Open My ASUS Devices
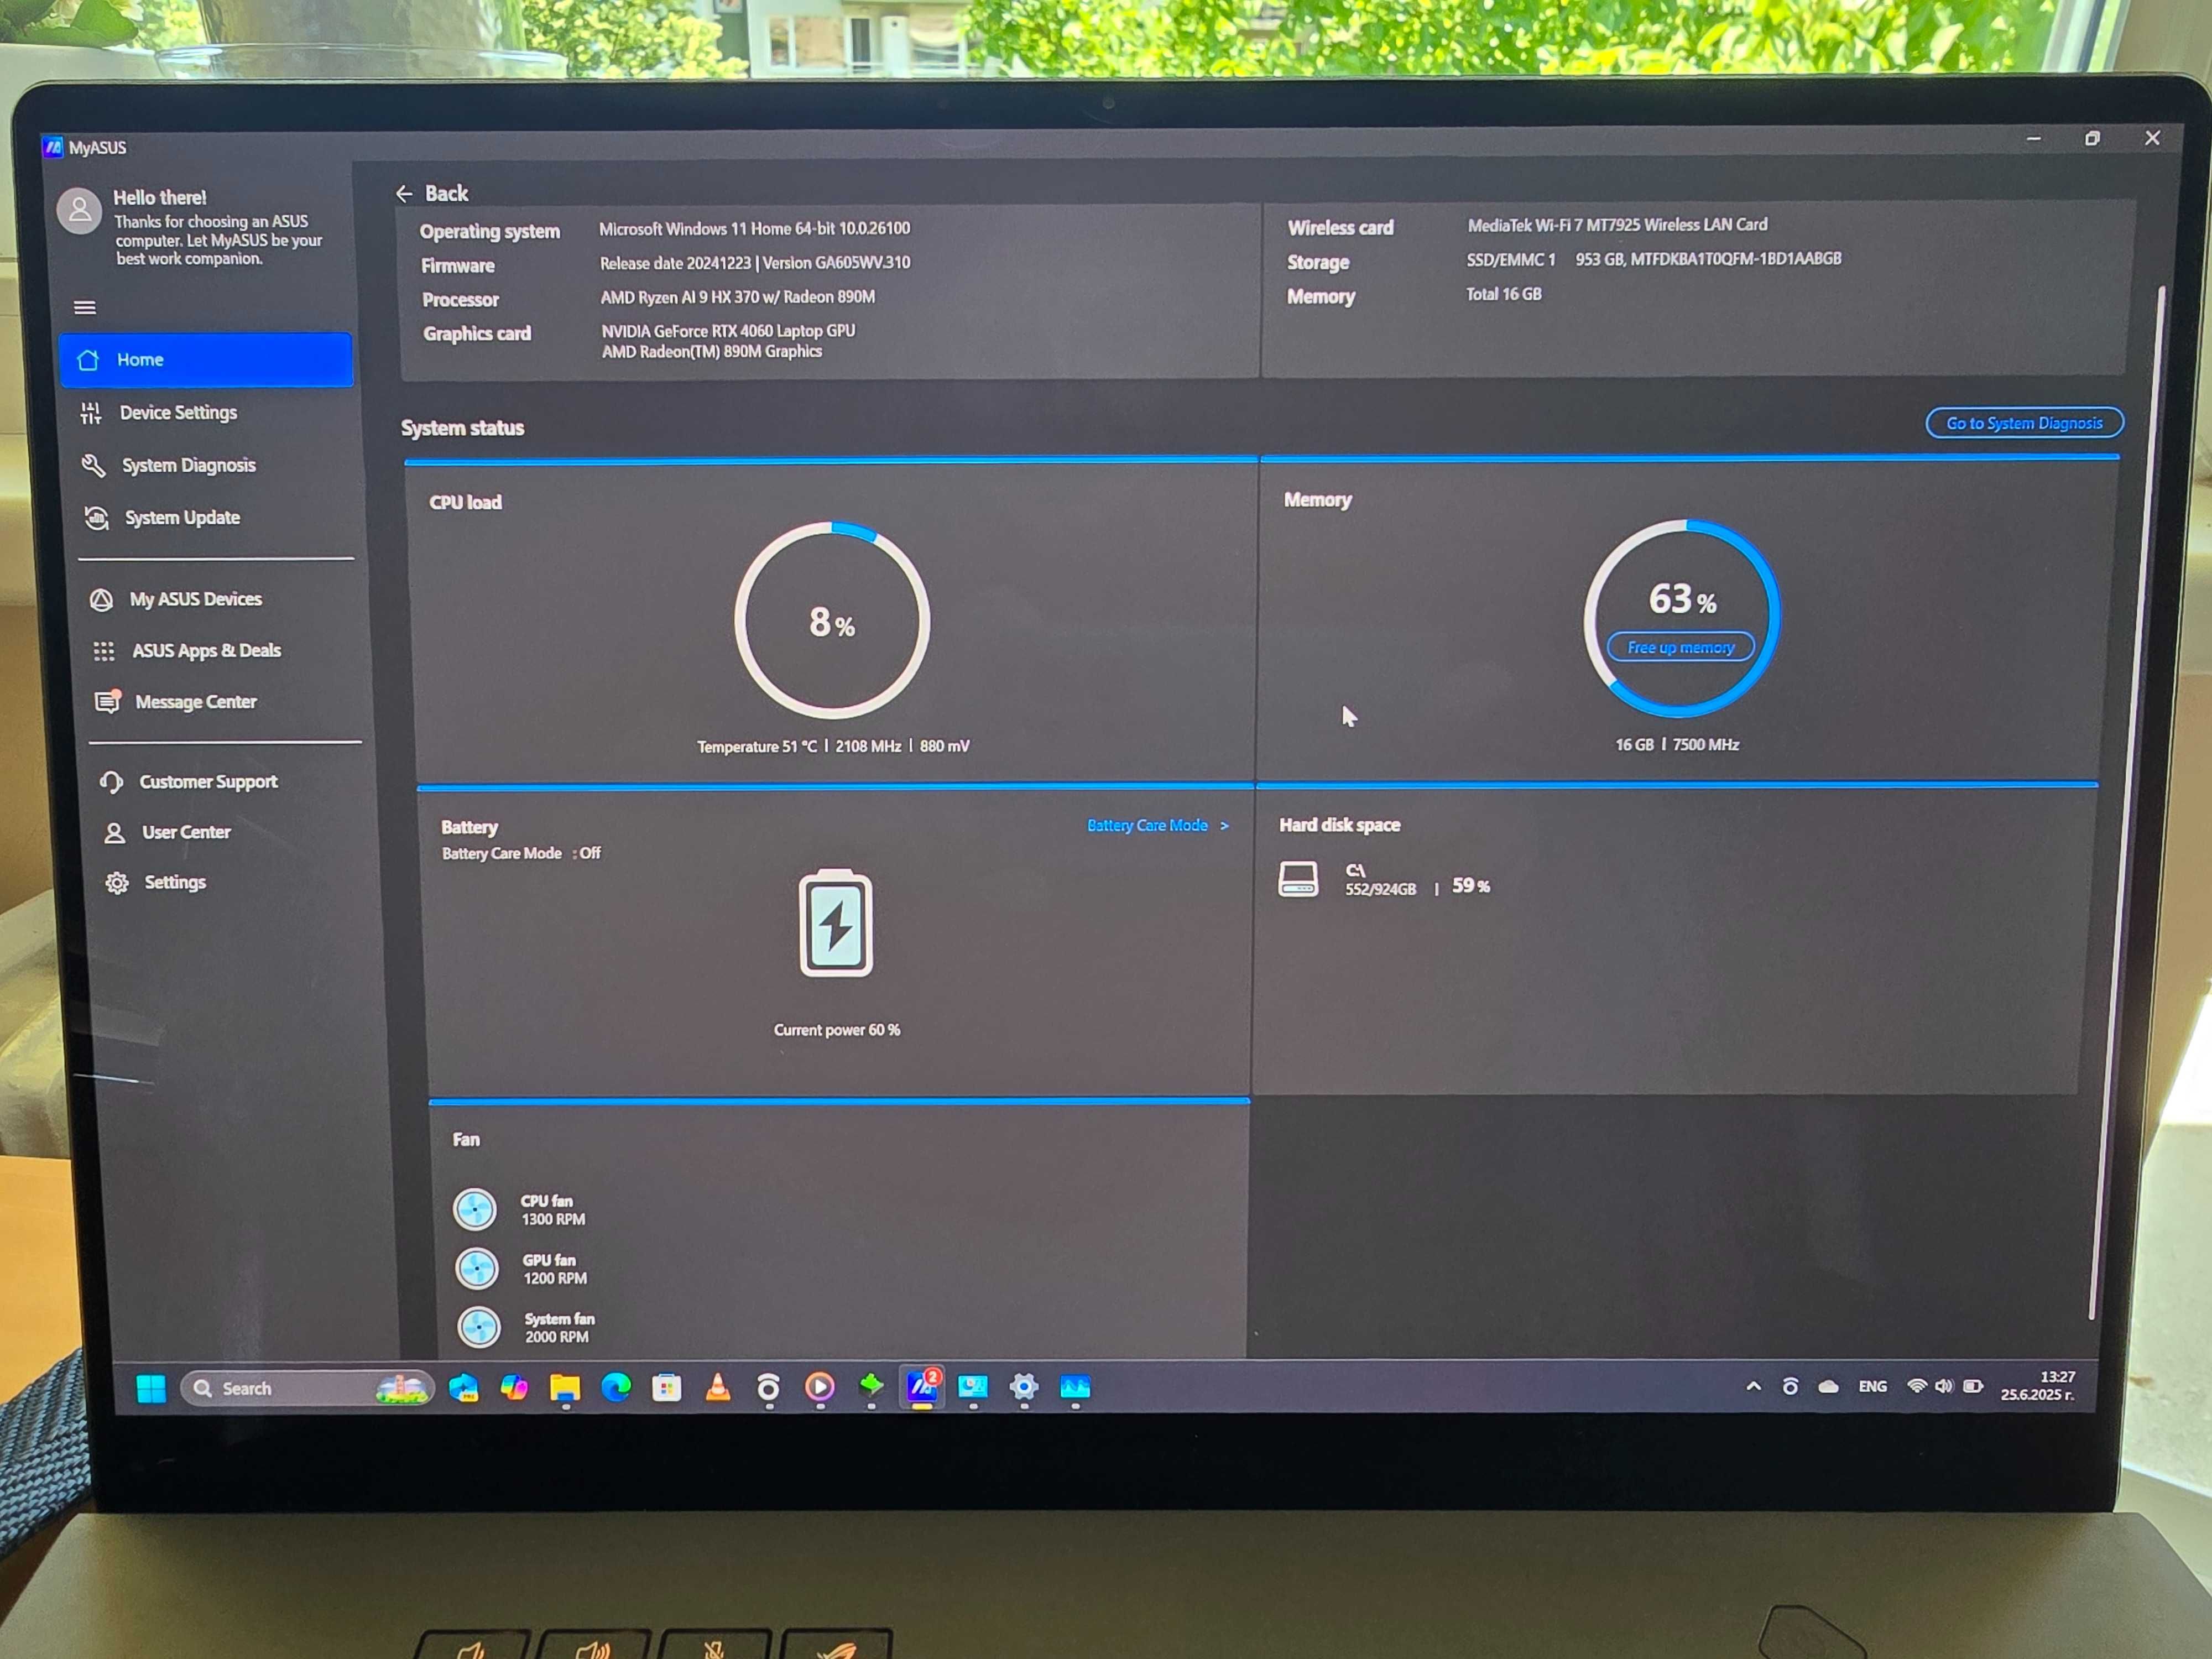This screenshot has height=1659, width=2212. click(196, 599)
